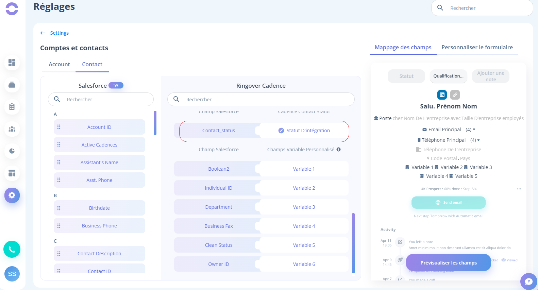Click drag handle on Asst. Phone field

click(x=59, y=180)
